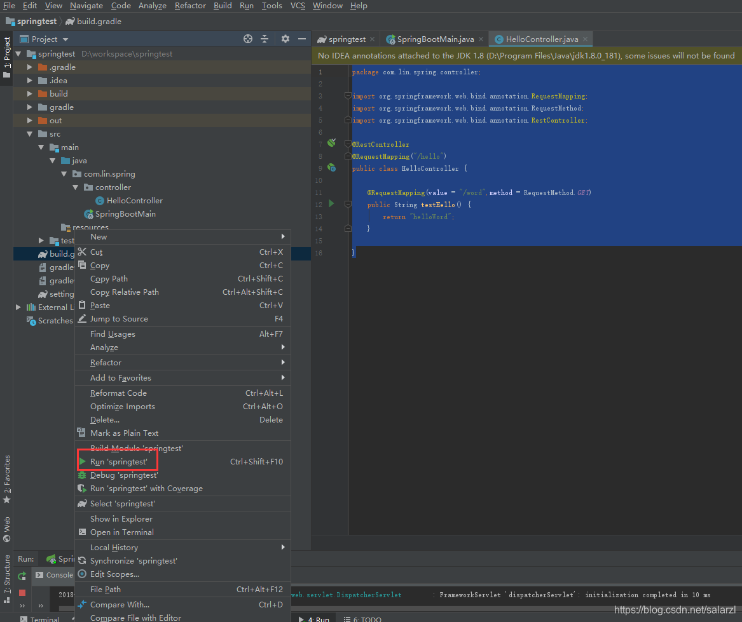Choose Run 'springtest' from the context menu
Screen dimensions: 742x622
click(x=117, y=461)
